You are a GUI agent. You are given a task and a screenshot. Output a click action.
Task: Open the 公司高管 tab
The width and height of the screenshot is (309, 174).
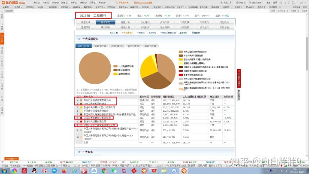click(185, 27)
